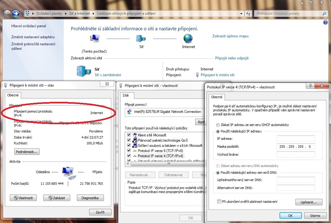Click the IP adresa input field

point(295,139)
